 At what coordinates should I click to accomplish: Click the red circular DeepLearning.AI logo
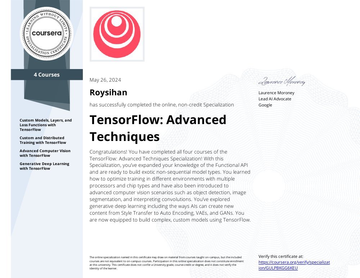coord(117,34)
